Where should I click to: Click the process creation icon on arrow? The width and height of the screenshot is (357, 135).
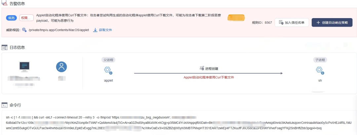[202, 68]
